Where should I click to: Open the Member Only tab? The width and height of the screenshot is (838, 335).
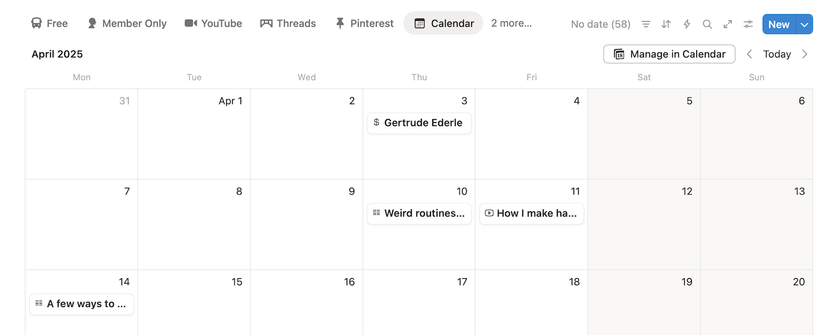[127, 23]
